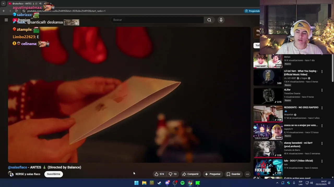This screenshot has width=334, height=187.
Task: Click the video player to pause playback
Action: point(129,95)
